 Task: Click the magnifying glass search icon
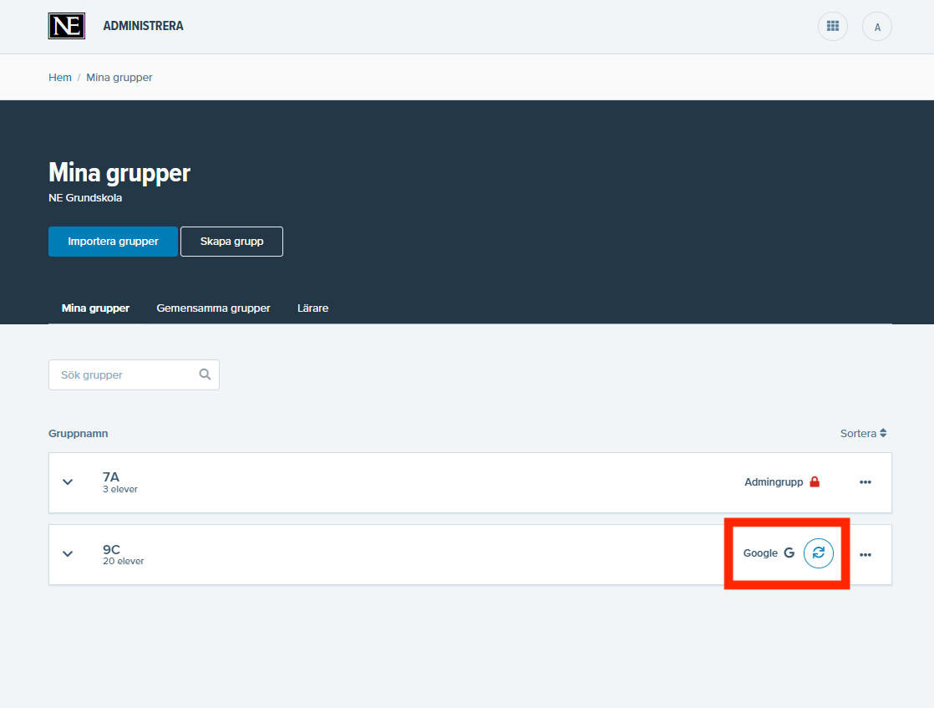[205, 374]
